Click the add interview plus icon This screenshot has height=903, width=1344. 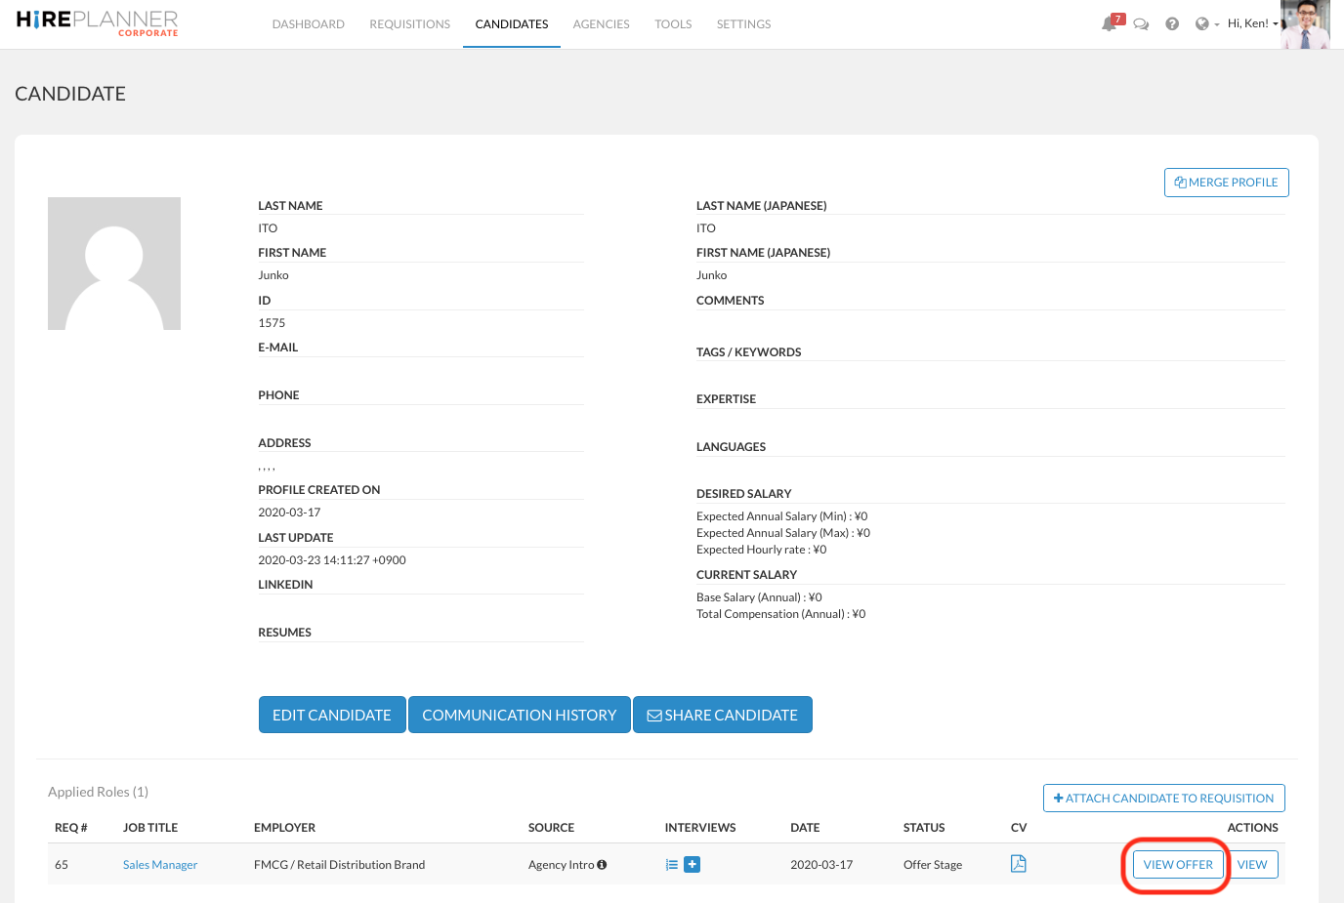point(692,864)
